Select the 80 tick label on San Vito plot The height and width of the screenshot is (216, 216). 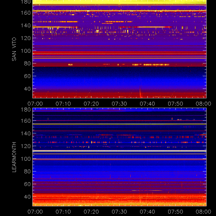pyautogui.click(x=27, y=63)
